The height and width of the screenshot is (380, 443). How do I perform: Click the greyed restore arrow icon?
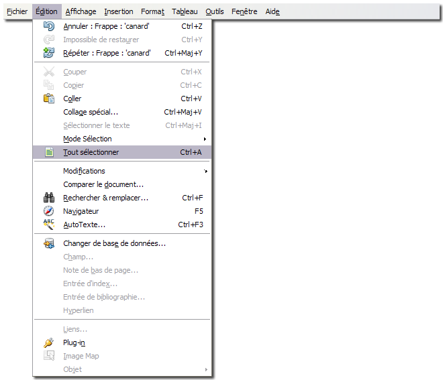(x=49, y=40)
